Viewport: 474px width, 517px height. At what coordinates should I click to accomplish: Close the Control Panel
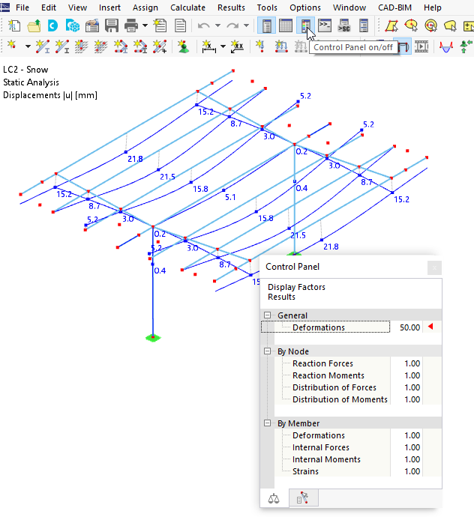coord(434,267)
